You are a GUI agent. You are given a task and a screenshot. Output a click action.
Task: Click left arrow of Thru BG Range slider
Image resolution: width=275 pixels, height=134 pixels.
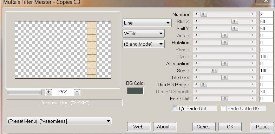(196, 85)
